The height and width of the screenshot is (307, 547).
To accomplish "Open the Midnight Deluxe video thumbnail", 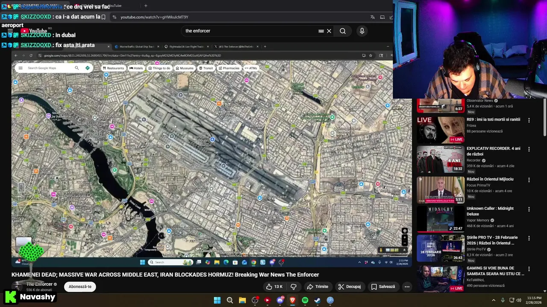I will click(441, 219).
